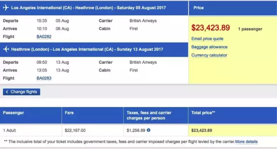Viewport: 277px width, 149px height.
Task: Click the 1 passenger label
Action: click(x=250, y=29)
